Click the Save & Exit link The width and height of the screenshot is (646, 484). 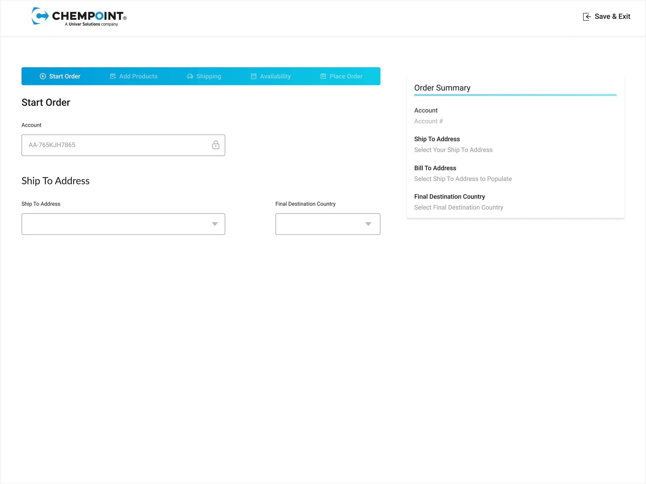coord(606,17)
